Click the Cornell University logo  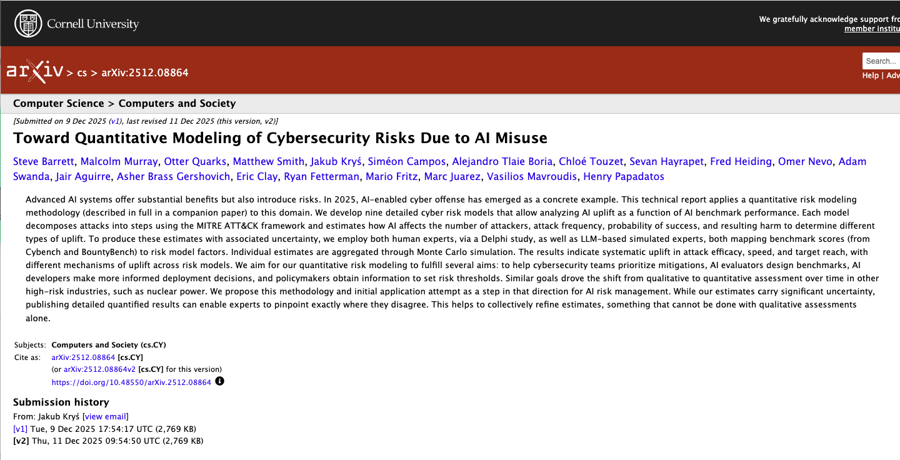tap(76, 24)
